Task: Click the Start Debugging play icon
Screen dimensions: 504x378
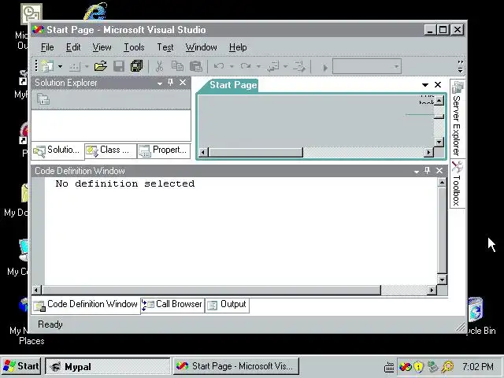Action: coord(325,68)
